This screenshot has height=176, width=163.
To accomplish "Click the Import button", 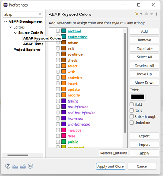I will (x=144, y=145).
